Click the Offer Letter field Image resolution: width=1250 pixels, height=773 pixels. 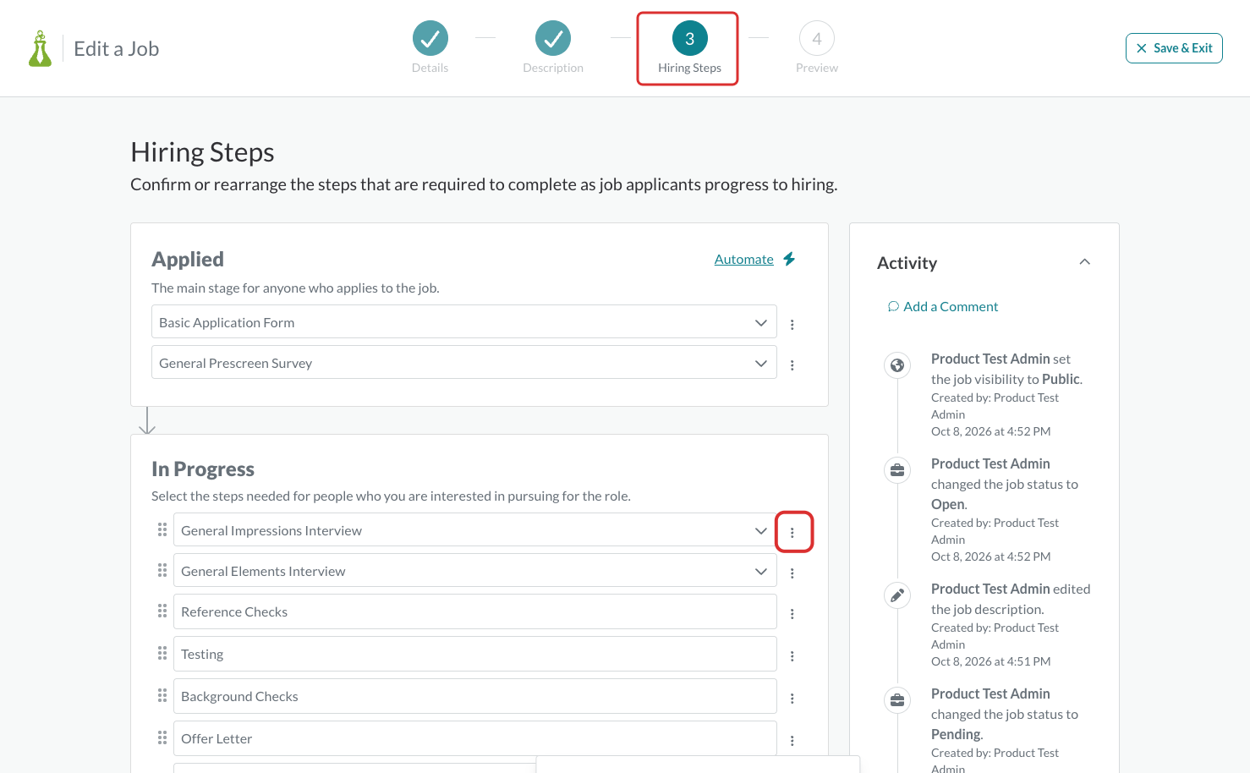(x=474, y=738)
